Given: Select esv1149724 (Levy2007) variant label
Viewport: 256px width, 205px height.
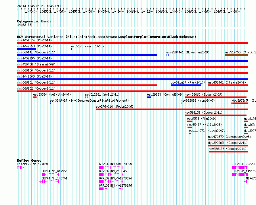Looking at the screenshot, I should click(x=207, y=131).
